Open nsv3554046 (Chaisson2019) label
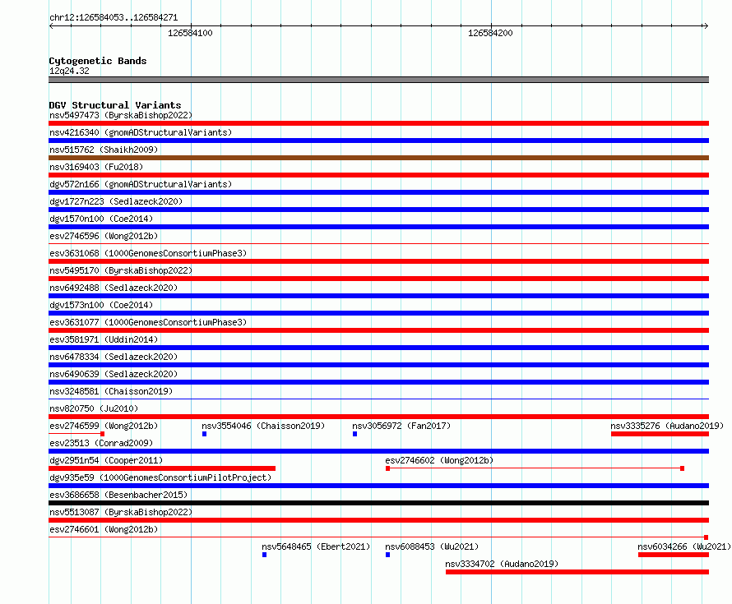The image size is (732, 604). [x=263, y=426]
